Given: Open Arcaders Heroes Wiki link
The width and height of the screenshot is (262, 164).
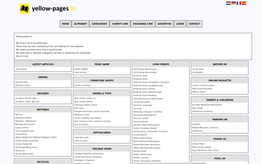Looking at the screenshot, I should tap(26, 98).
